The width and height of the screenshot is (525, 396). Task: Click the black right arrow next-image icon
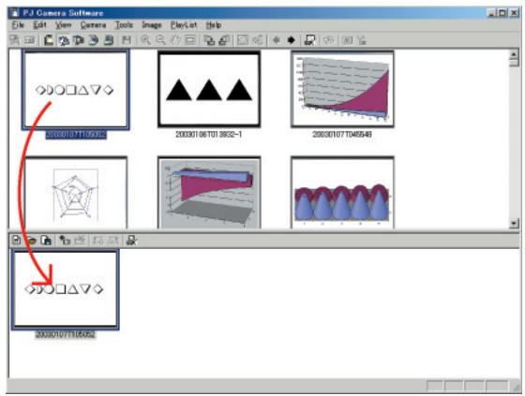tap(292, 40)
